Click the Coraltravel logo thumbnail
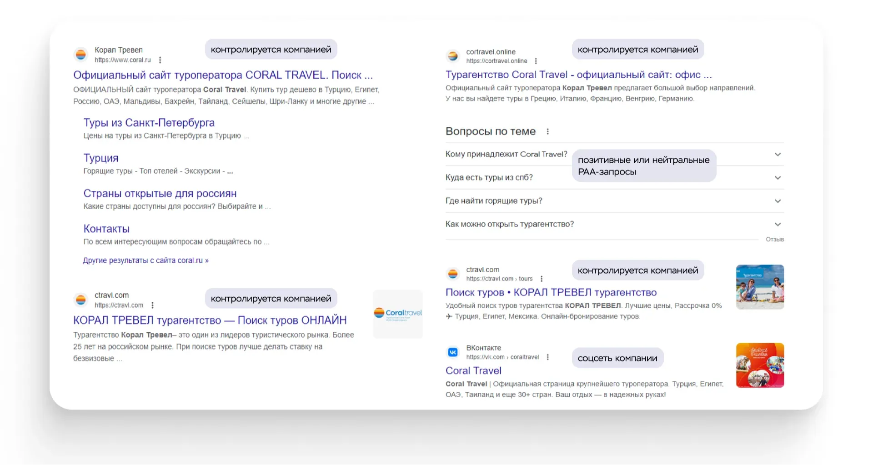Image resolution: width=873 pixels, height=465 pixels. click(x=398, y=314)
